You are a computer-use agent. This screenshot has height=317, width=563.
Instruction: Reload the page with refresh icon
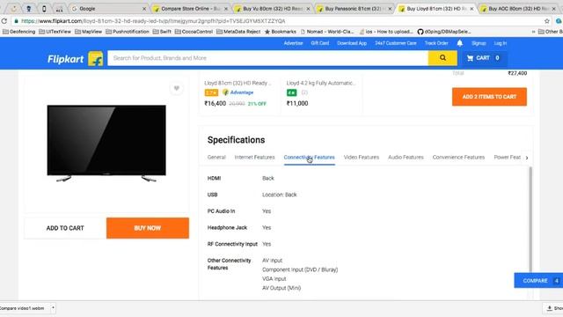point(4,21)
